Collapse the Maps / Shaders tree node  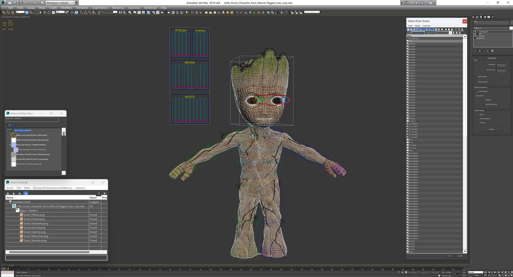(x=17, y=210)
